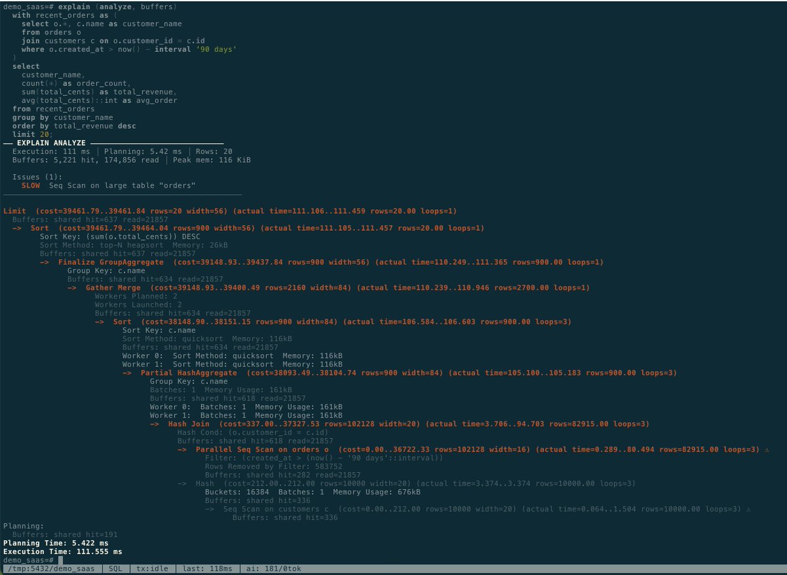Click 'group by customer_name' line
Viewport: 787px width, 575px height.
click(x=62, y=117)
